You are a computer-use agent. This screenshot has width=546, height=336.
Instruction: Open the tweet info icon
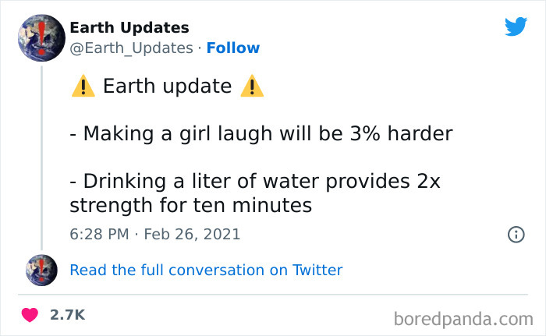click(516, 234)
